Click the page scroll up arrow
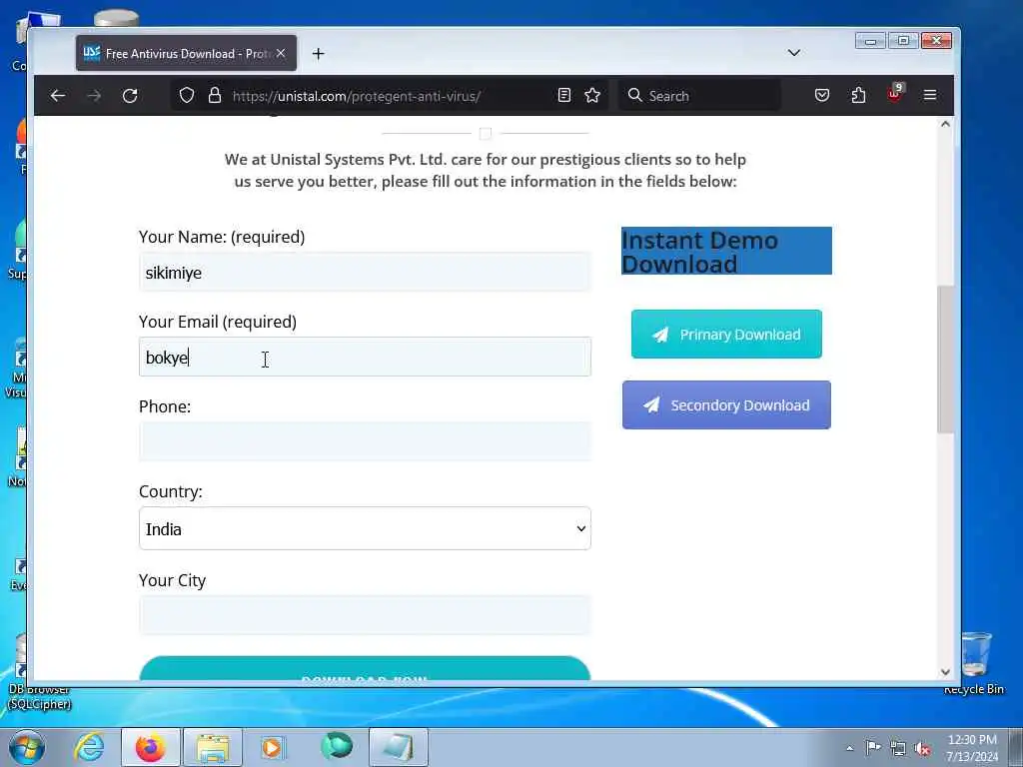The width and height of the screenshot is (1023, 767). coord(945,124)
